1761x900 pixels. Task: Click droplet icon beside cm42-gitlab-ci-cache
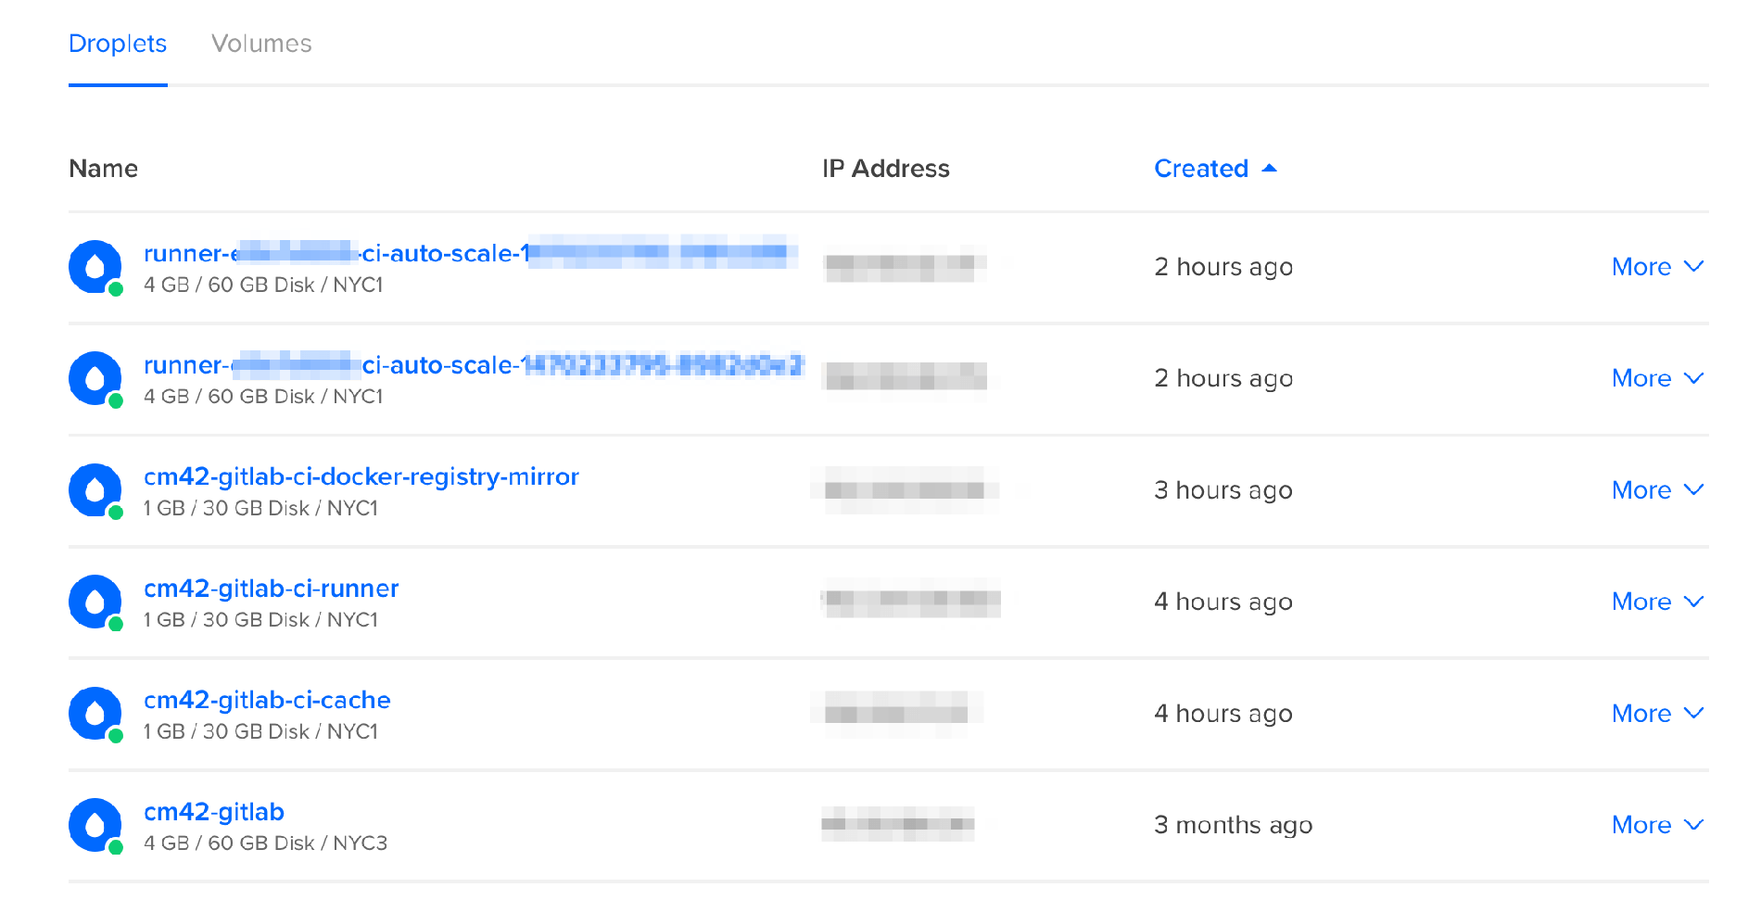coord(95,714)
